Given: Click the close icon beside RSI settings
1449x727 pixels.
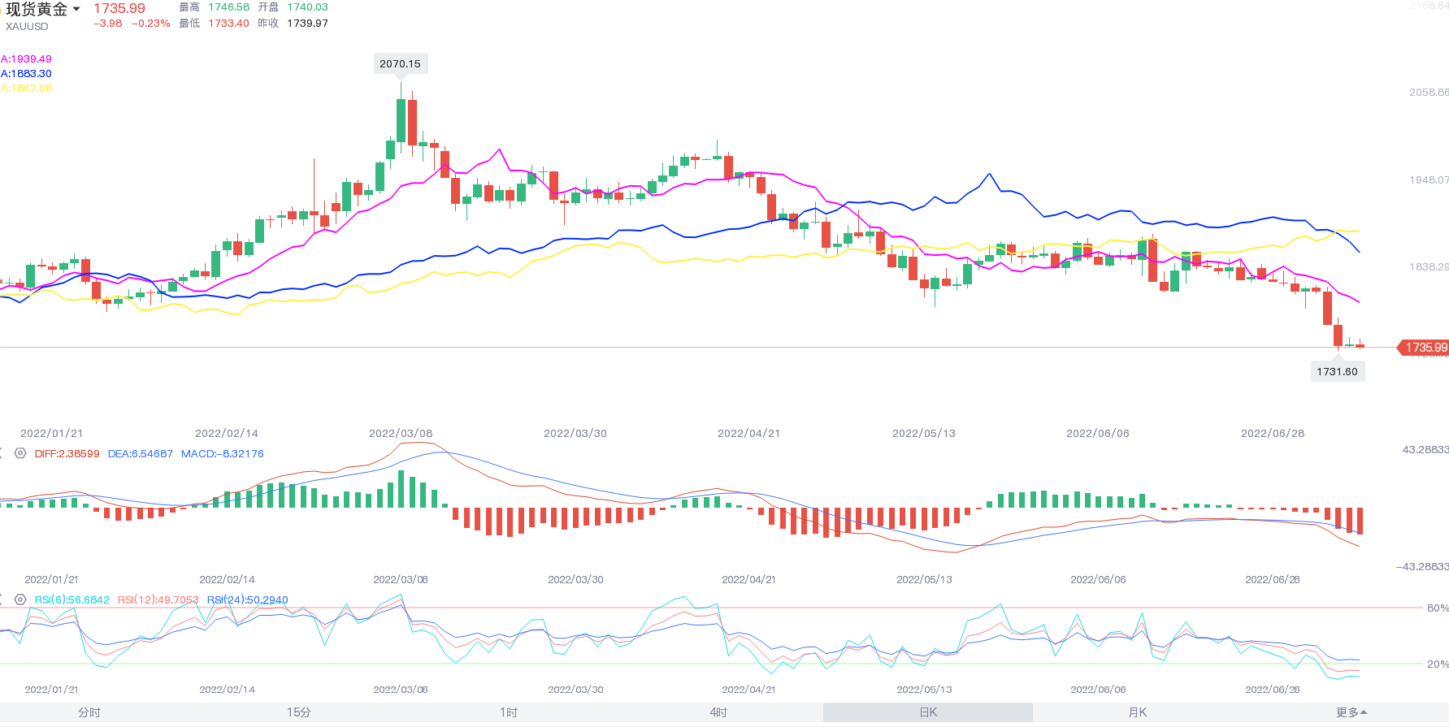Looking at the screenshot, I should tap(2, 599).
